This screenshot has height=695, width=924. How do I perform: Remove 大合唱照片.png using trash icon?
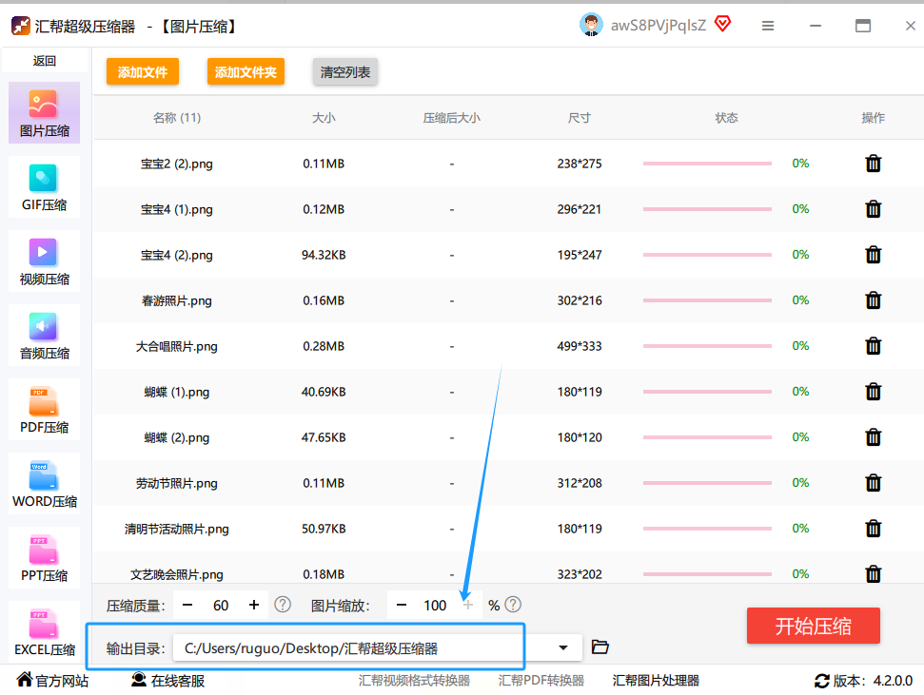point(873,346)
